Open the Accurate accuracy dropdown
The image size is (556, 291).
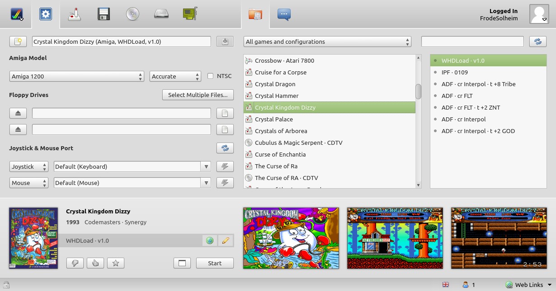(x=175, y=76)
